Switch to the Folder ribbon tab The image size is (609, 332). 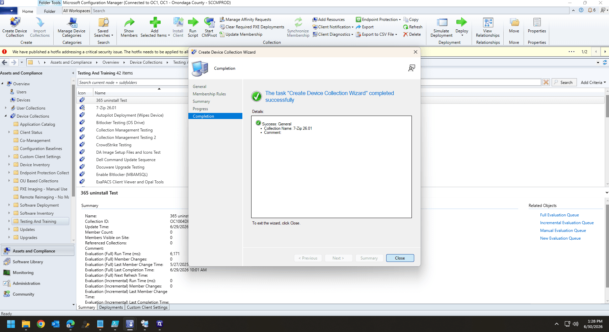pos(50,11)
